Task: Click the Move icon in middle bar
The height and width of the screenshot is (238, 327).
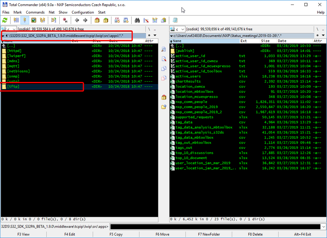Action: (164, 78)
